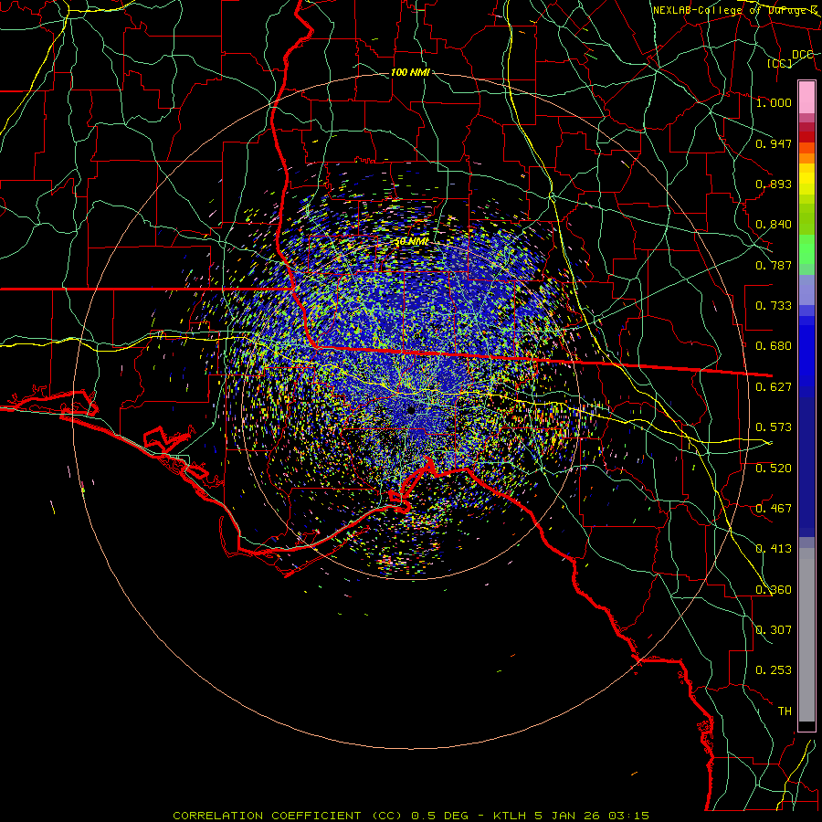The image size is (822, 822).
Task: Click the 0.253 value on the color scale
Action: pos(774,670)
